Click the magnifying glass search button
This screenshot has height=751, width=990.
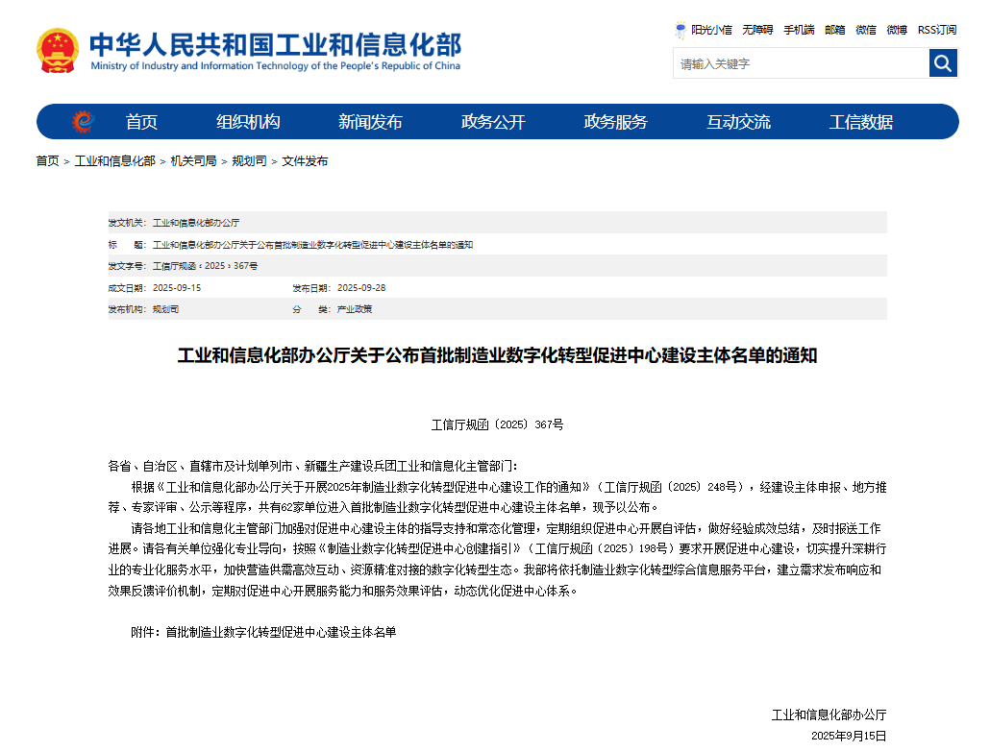(943, 63)
